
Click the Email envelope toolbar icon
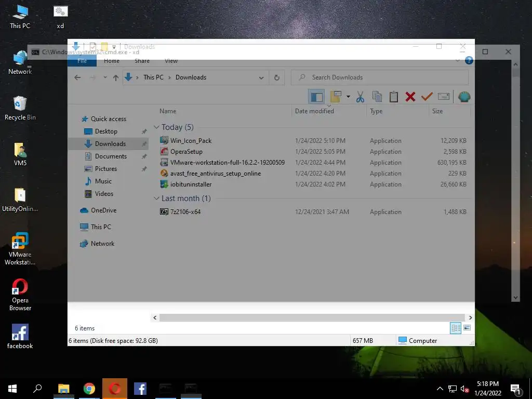444,97
